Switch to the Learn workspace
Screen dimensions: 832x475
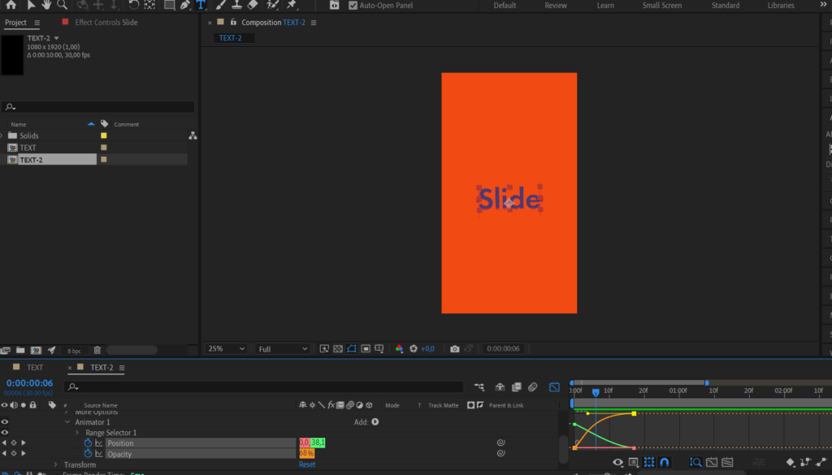(x=605, y=6)
